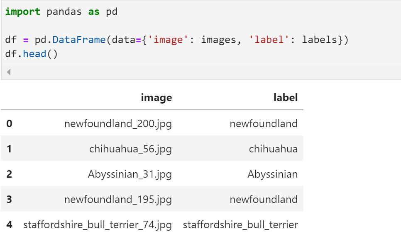Image resolution: width=401 pixels, height=246 pixels.
Task: Click the Abyssinian label cell
Action: pyautogui.click(x=272, y=174)
